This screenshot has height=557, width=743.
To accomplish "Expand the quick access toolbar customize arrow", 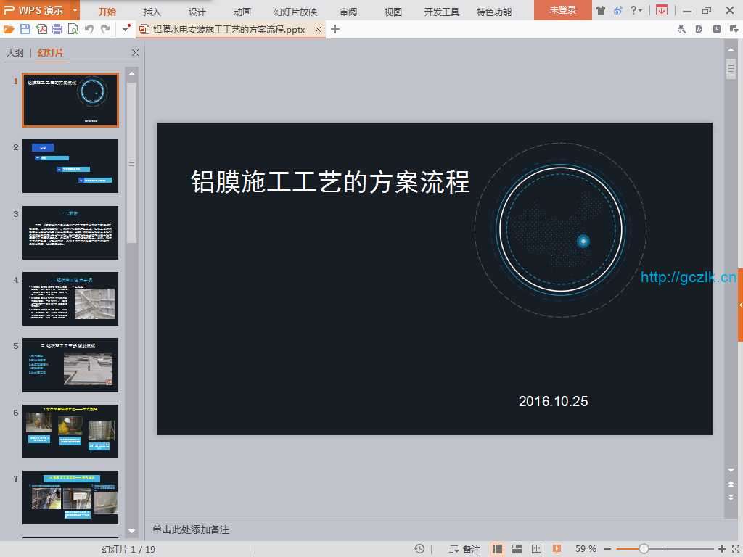I will [x=126, y=29].
